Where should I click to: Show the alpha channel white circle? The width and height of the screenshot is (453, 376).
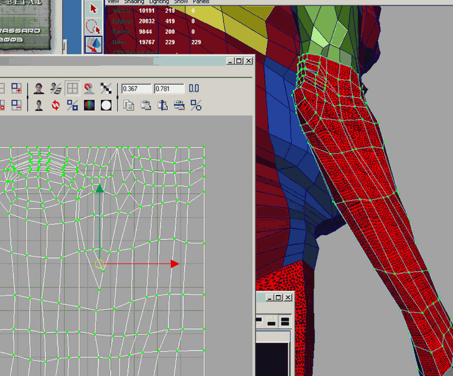pos(106,105)
